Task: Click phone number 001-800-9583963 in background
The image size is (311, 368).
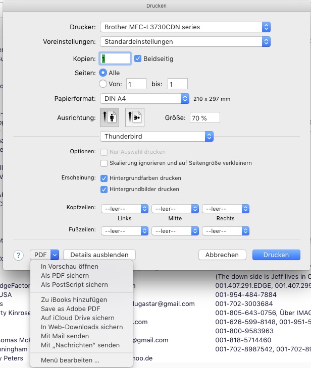Action: 244,331
